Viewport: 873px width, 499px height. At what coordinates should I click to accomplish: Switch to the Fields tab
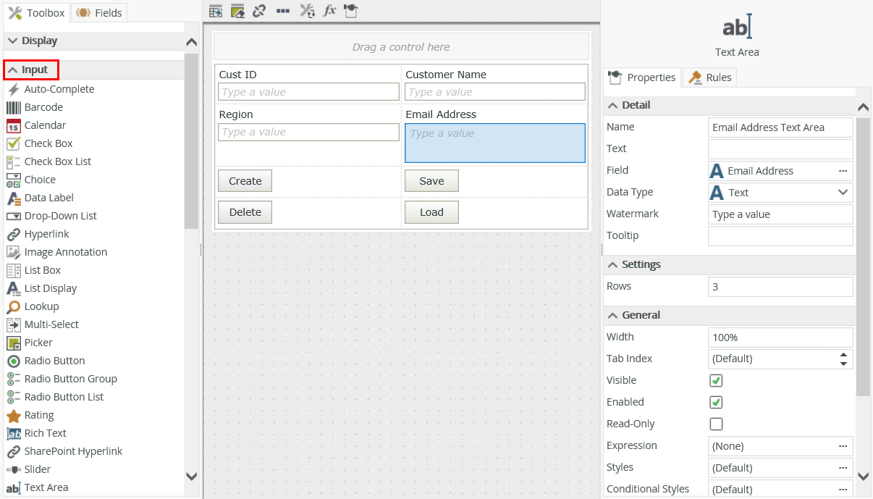pyautogui.click(x=100, y=13)
